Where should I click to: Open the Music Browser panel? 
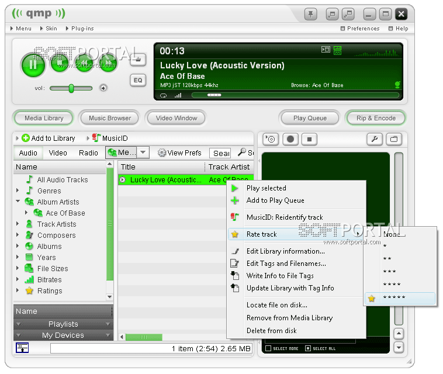110,118
